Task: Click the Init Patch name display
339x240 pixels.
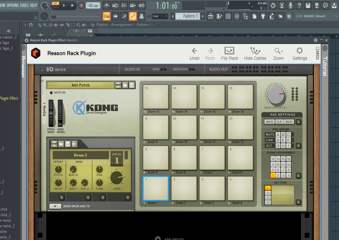Action: (80, 85)
